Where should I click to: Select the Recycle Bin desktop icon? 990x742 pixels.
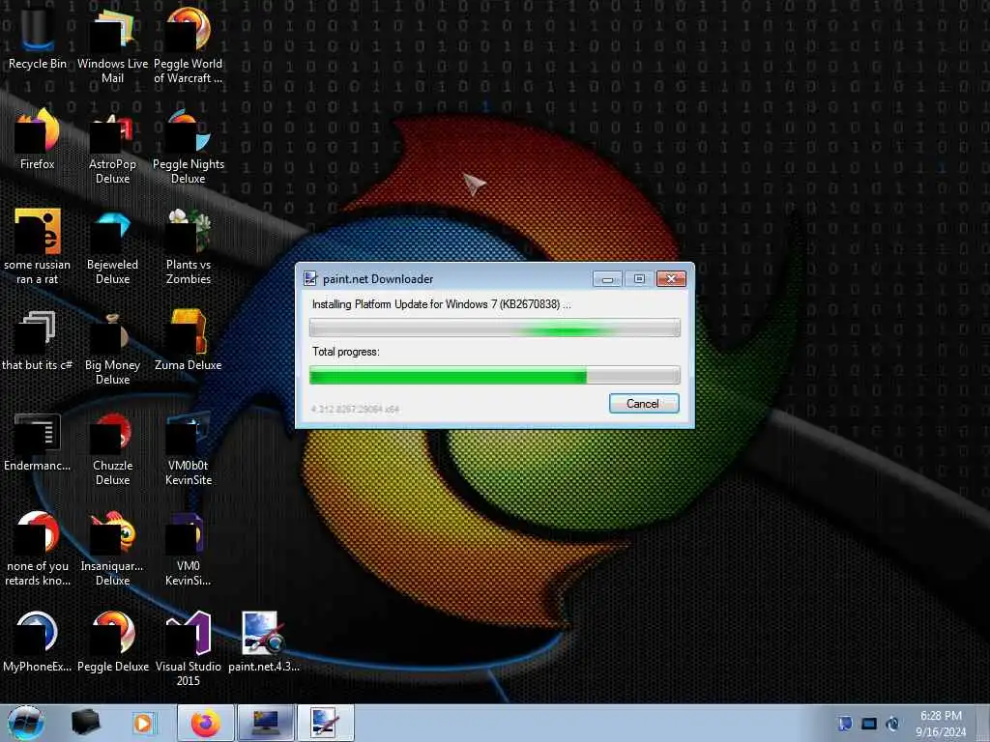click(x=38, y=38)
